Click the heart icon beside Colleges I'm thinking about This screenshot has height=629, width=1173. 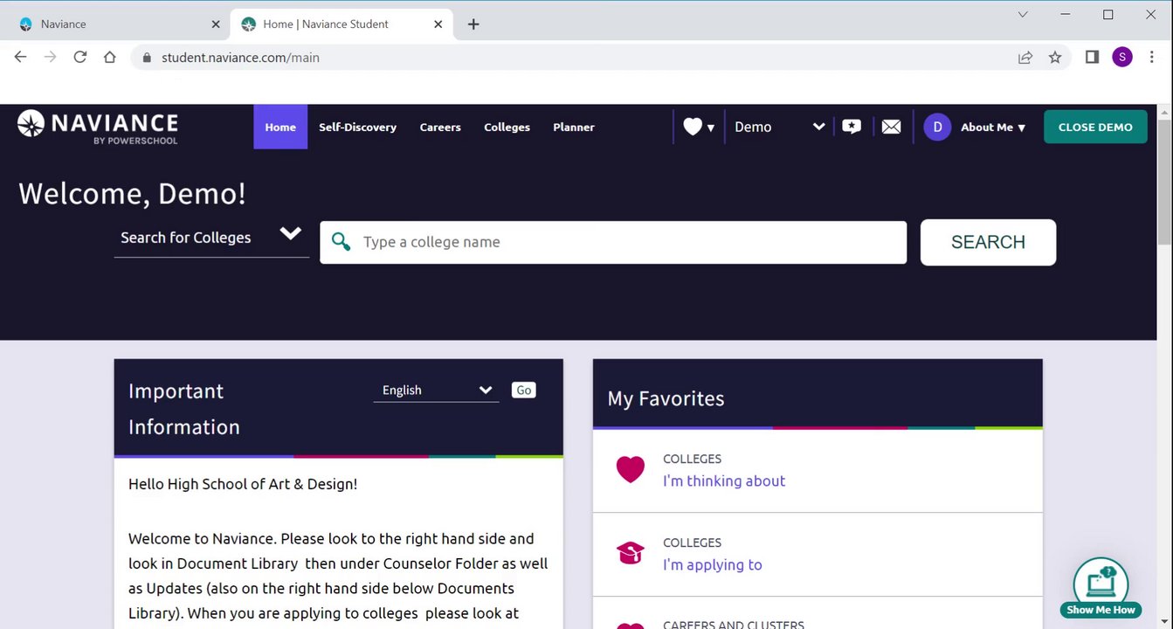[x=630, y=470]
